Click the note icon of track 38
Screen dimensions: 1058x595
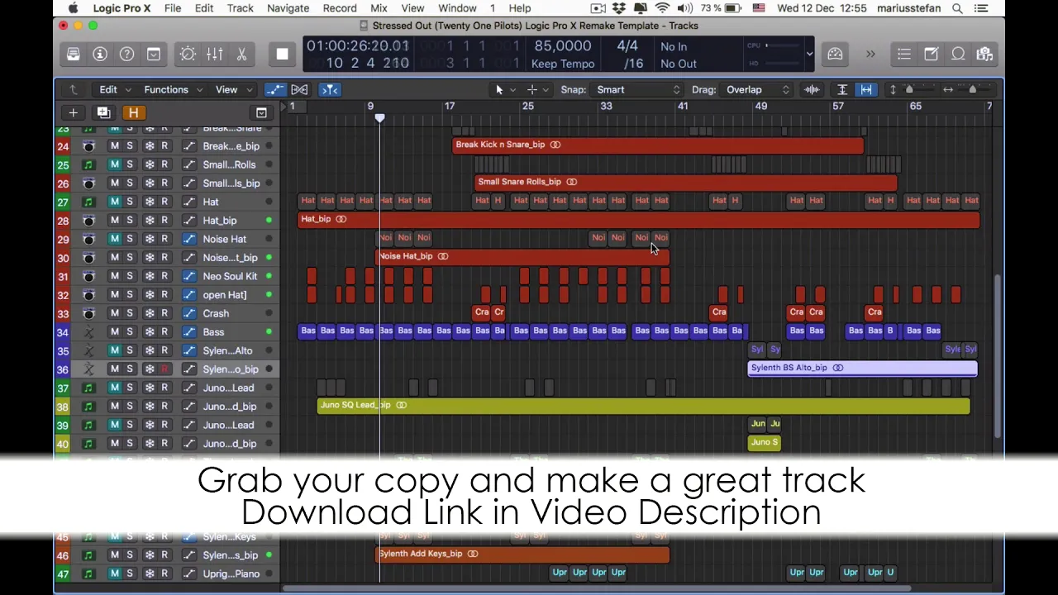point(88,406)
